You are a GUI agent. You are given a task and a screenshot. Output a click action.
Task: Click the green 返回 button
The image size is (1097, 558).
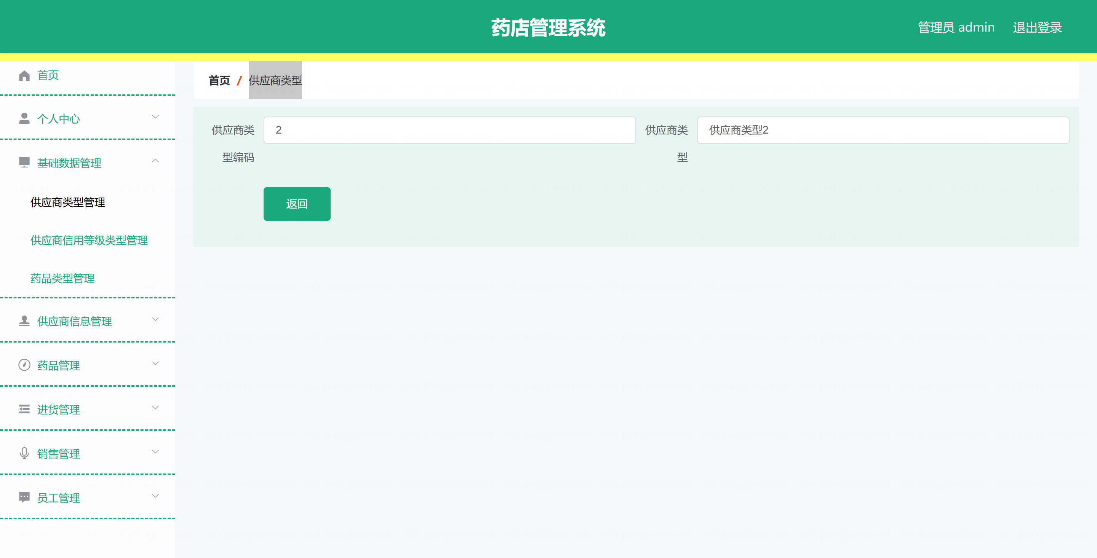click(x=297, y=204)
